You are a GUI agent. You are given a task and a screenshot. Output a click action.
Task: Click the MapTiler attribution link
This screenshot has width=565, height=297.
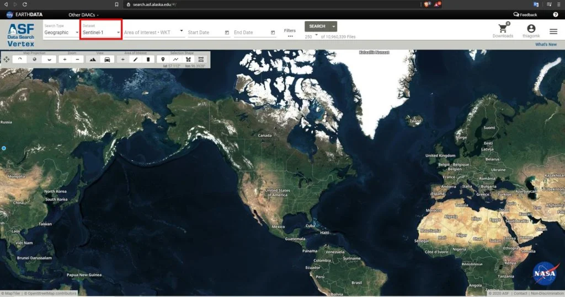11,293
